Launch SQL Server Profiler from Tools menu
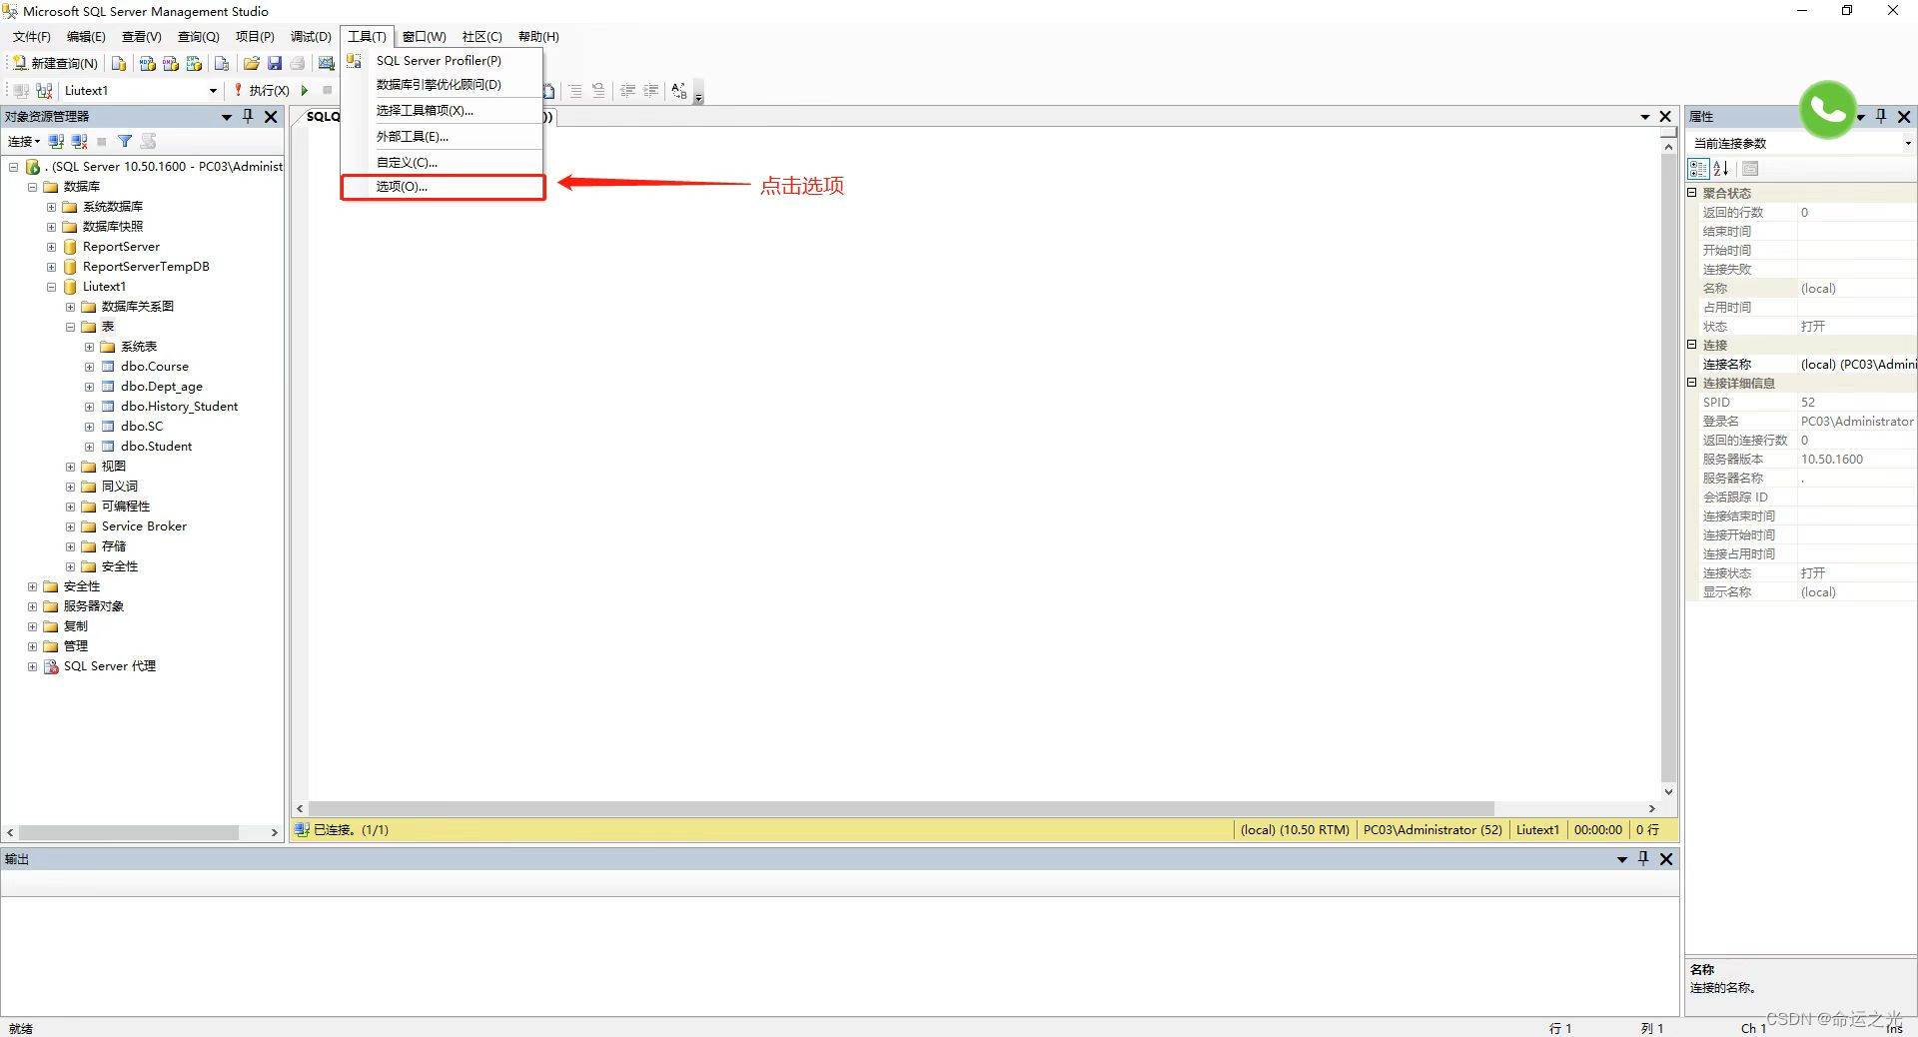 pyautogui.click(x=443, y=60)
